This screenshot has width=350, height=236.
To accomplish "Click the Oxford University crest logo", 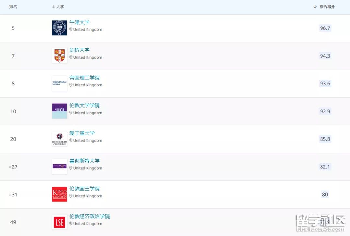I will pyautogui.click(x=59, y=28).
